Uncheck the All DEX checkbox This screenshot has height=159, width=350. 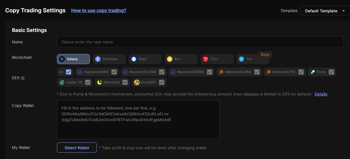pyautogui.click(x=69, y=72)
